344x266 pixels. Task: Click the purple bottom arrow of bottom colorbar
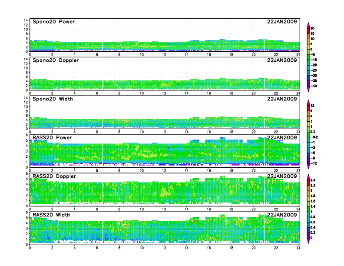coord(308,240)
